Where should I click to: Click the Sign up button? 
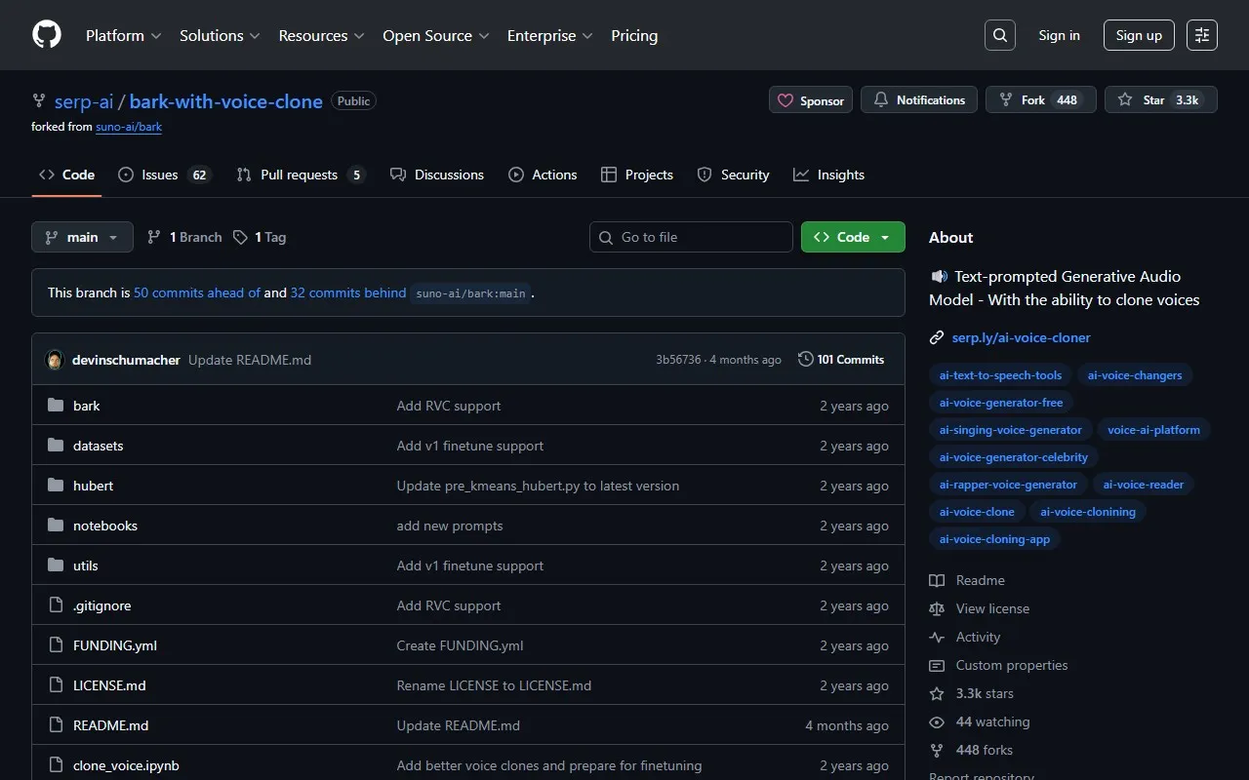pos(1139,34)
